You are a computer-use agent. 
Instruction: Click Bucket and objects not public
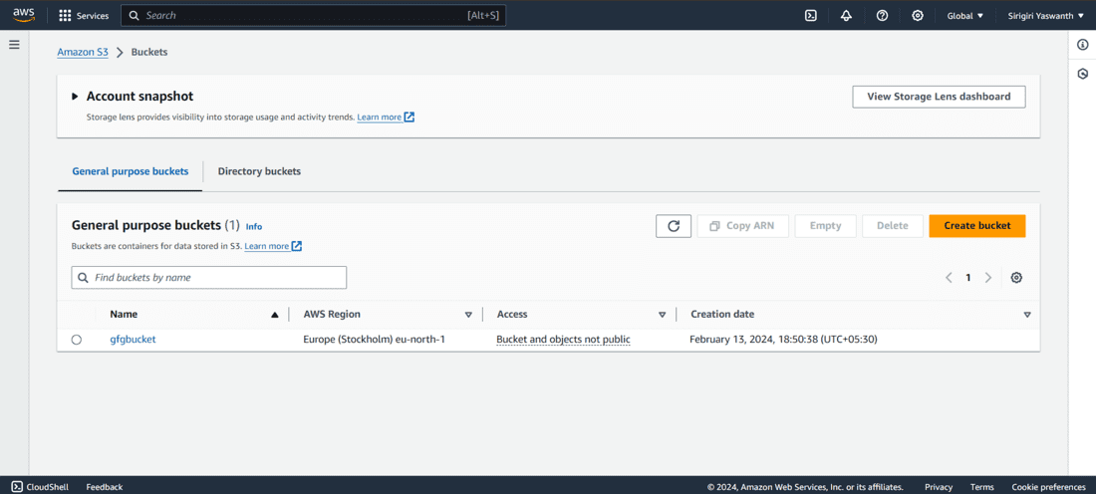[563, 339]
